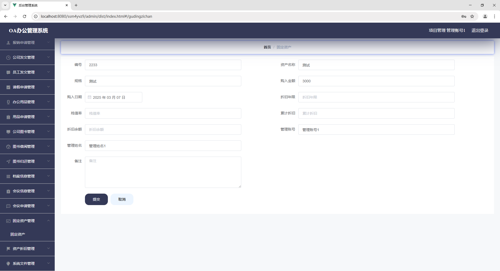Expand the 用品申请管理 menu

point(27,117)
